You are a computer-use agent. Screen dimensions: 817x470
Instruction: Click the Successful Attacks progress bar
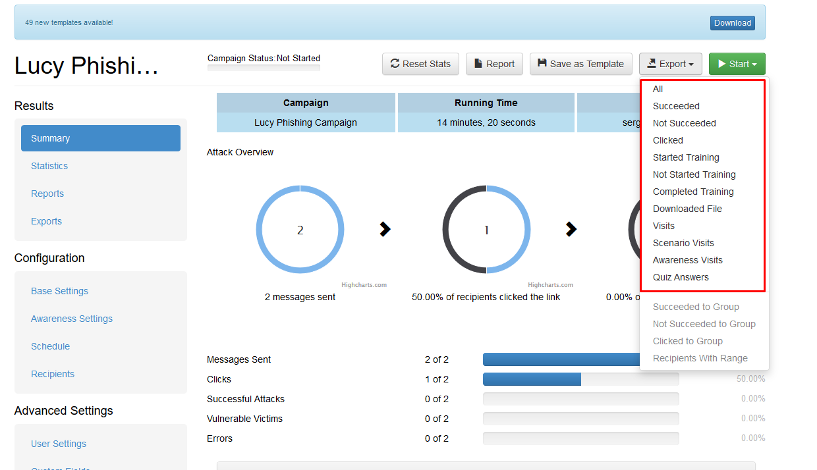(580, 399)
